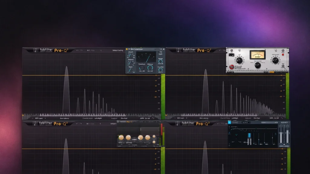Toggle Soft clip in Glue Compressor
This screenshot has height=174, width=310.
[160, 54]
